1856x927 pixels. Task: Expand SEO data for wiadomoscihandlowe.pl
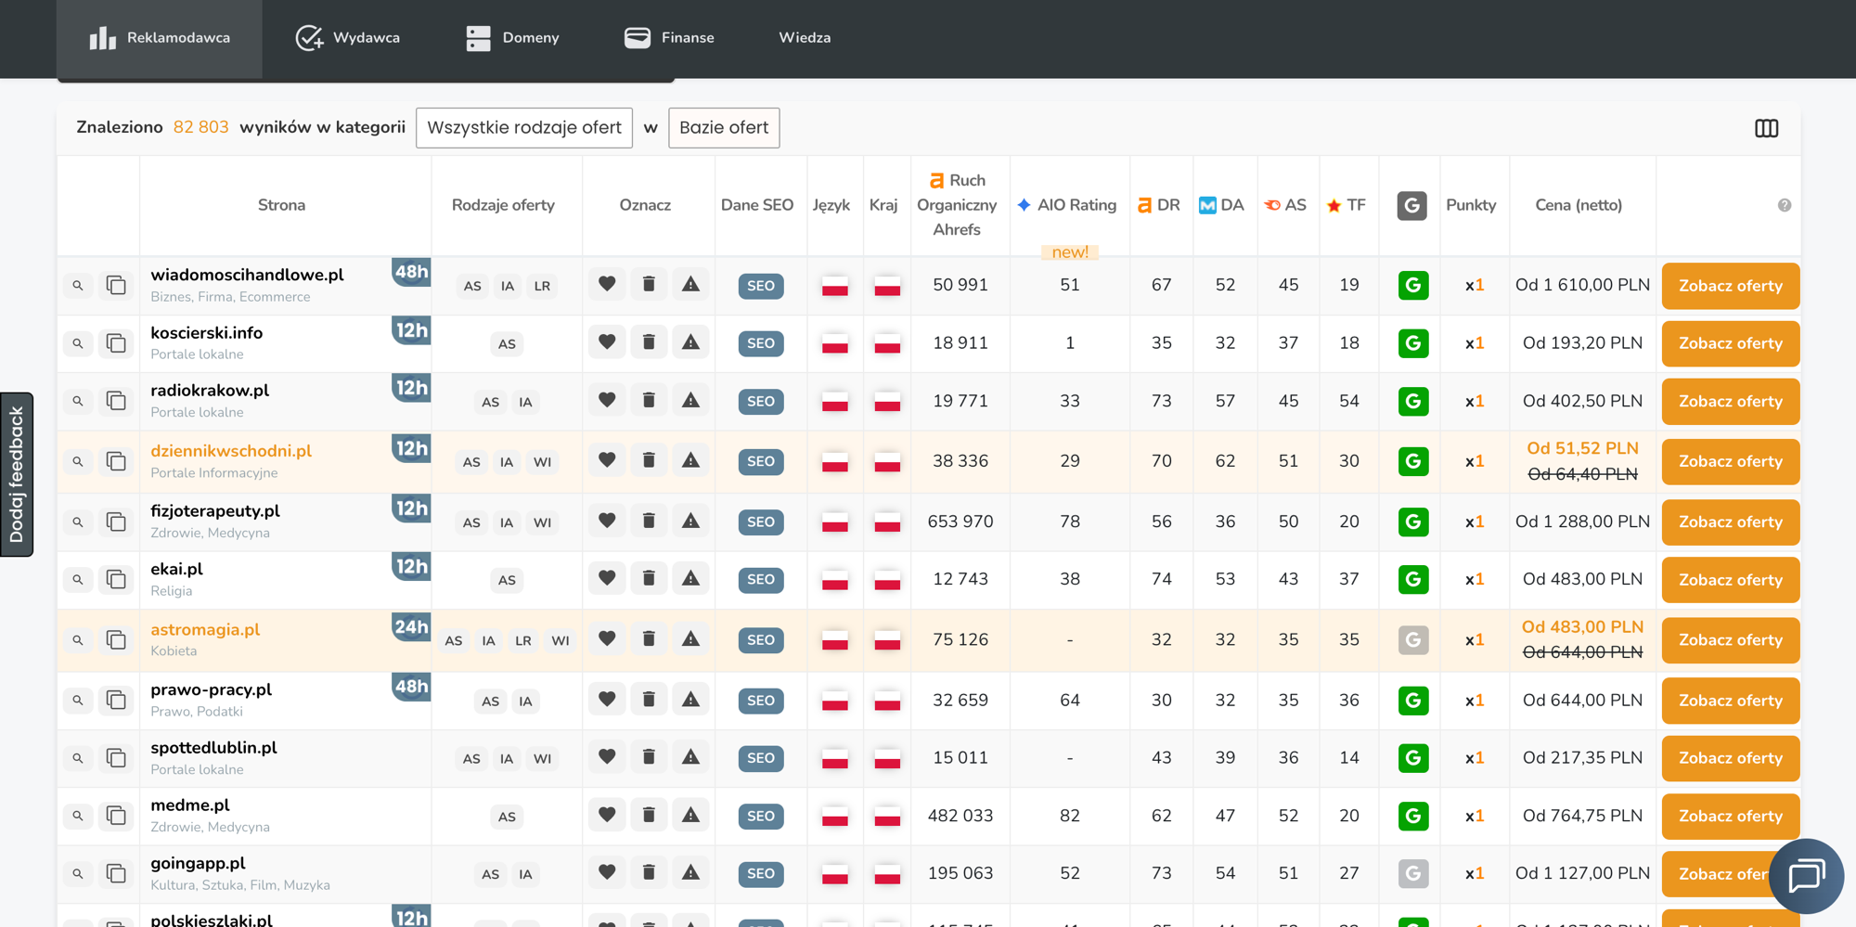[x=761, y=286]
